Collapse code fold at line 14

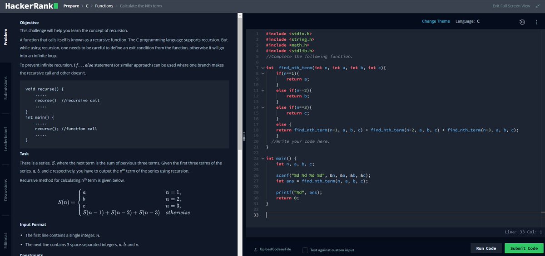(262, 107)
